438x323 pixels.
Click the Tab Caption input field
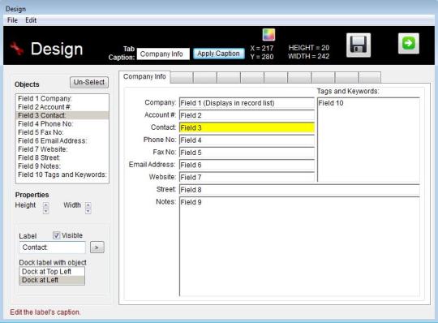point(163,54)
